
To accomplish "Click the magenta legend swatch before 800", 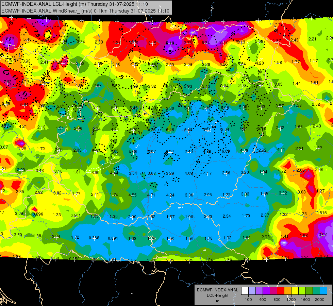I will click(x=273, y=291).
